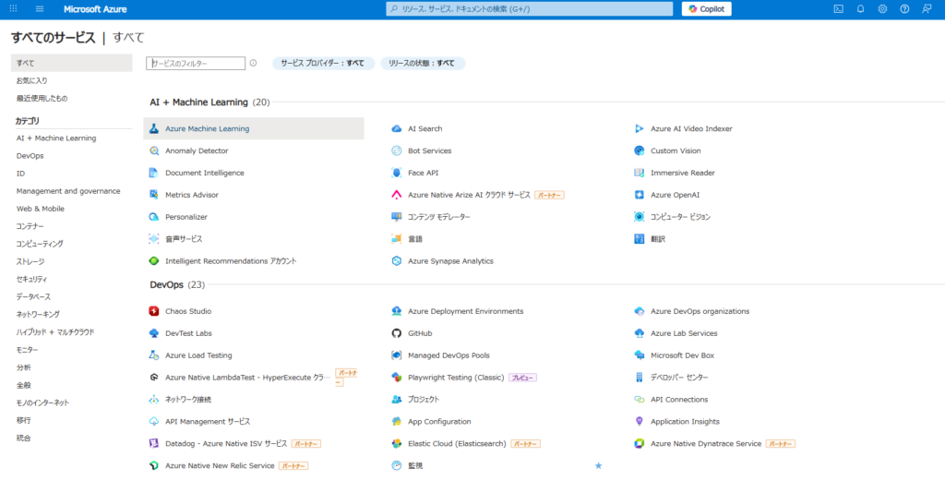This screenshot has width=945, height=493.
Task: Open the Application Insights icon
Action: 640,421
